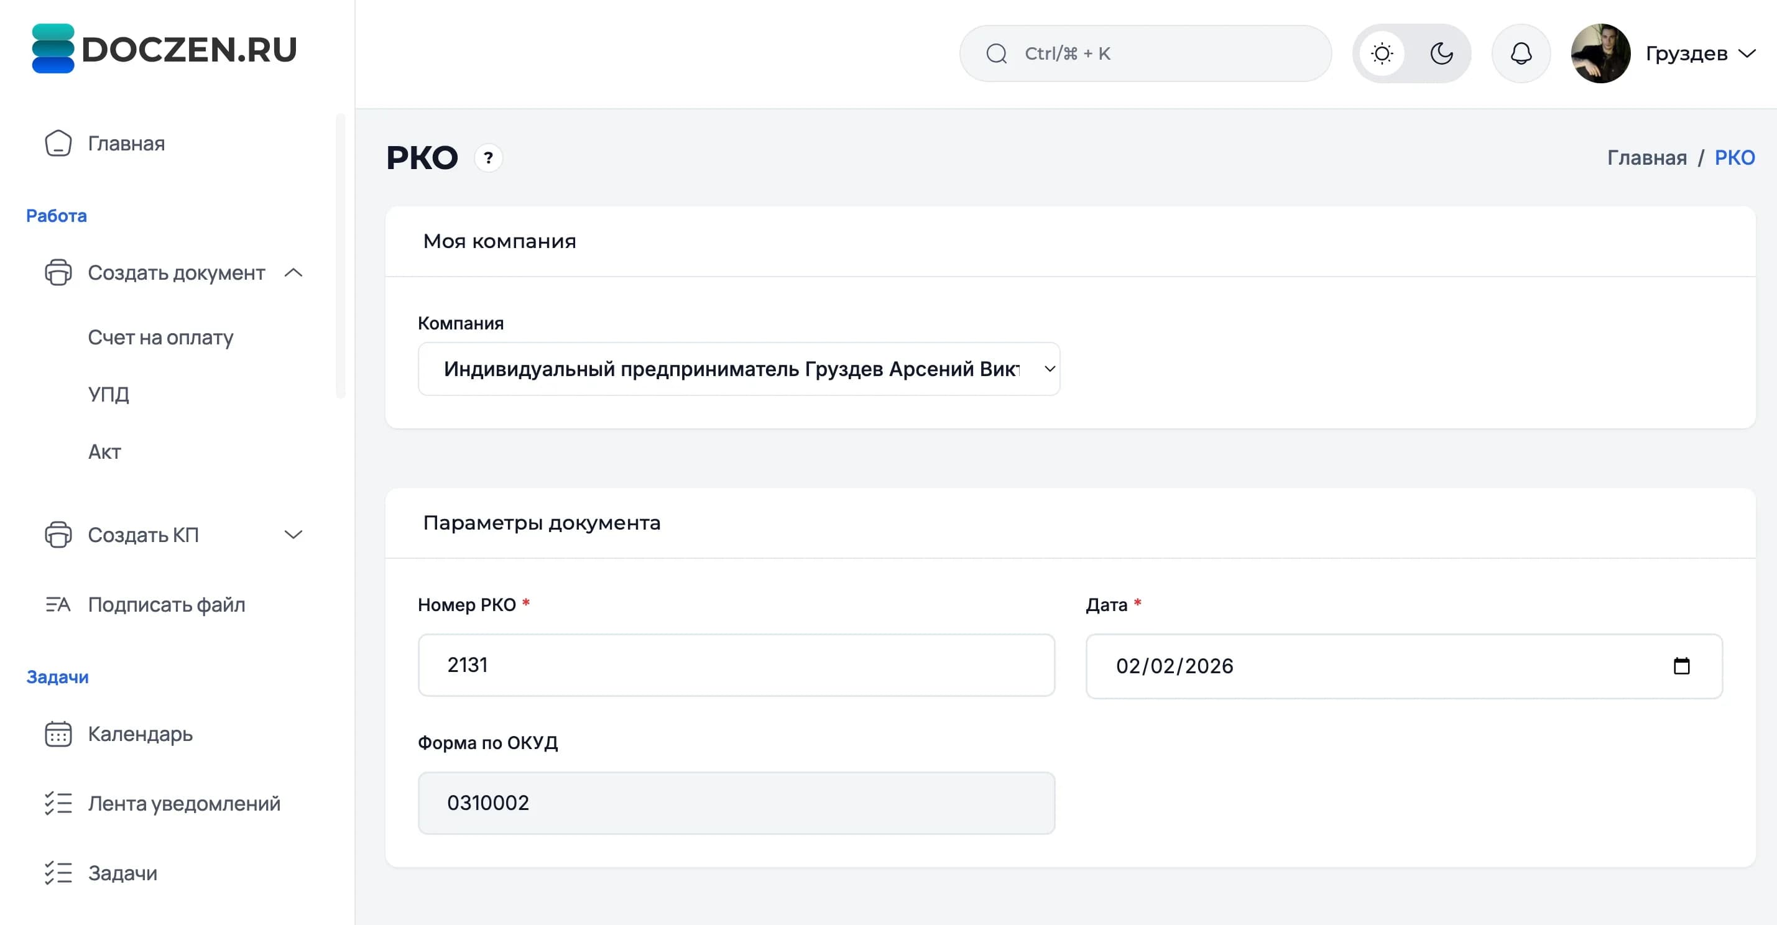Open the Груздев user menu
The image size is (1777, 925).
(x=1700, y=54)
